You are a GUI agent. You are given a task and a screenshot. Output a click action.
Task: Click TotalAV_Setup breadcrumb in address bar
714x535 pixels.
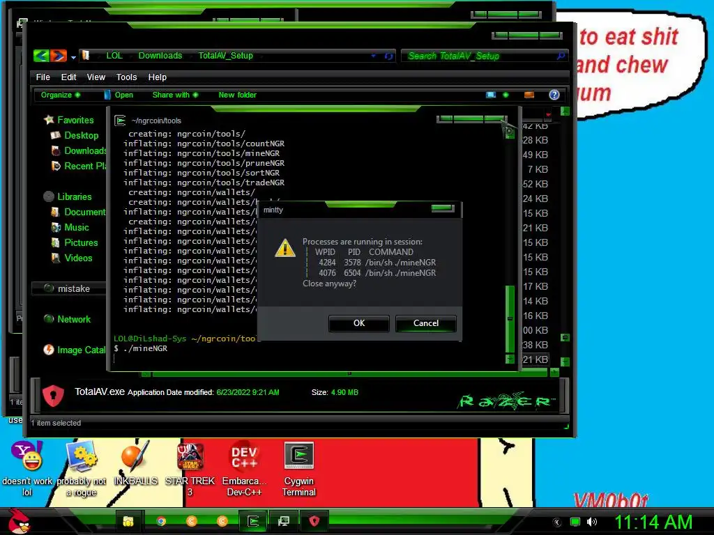click(225, 56)
